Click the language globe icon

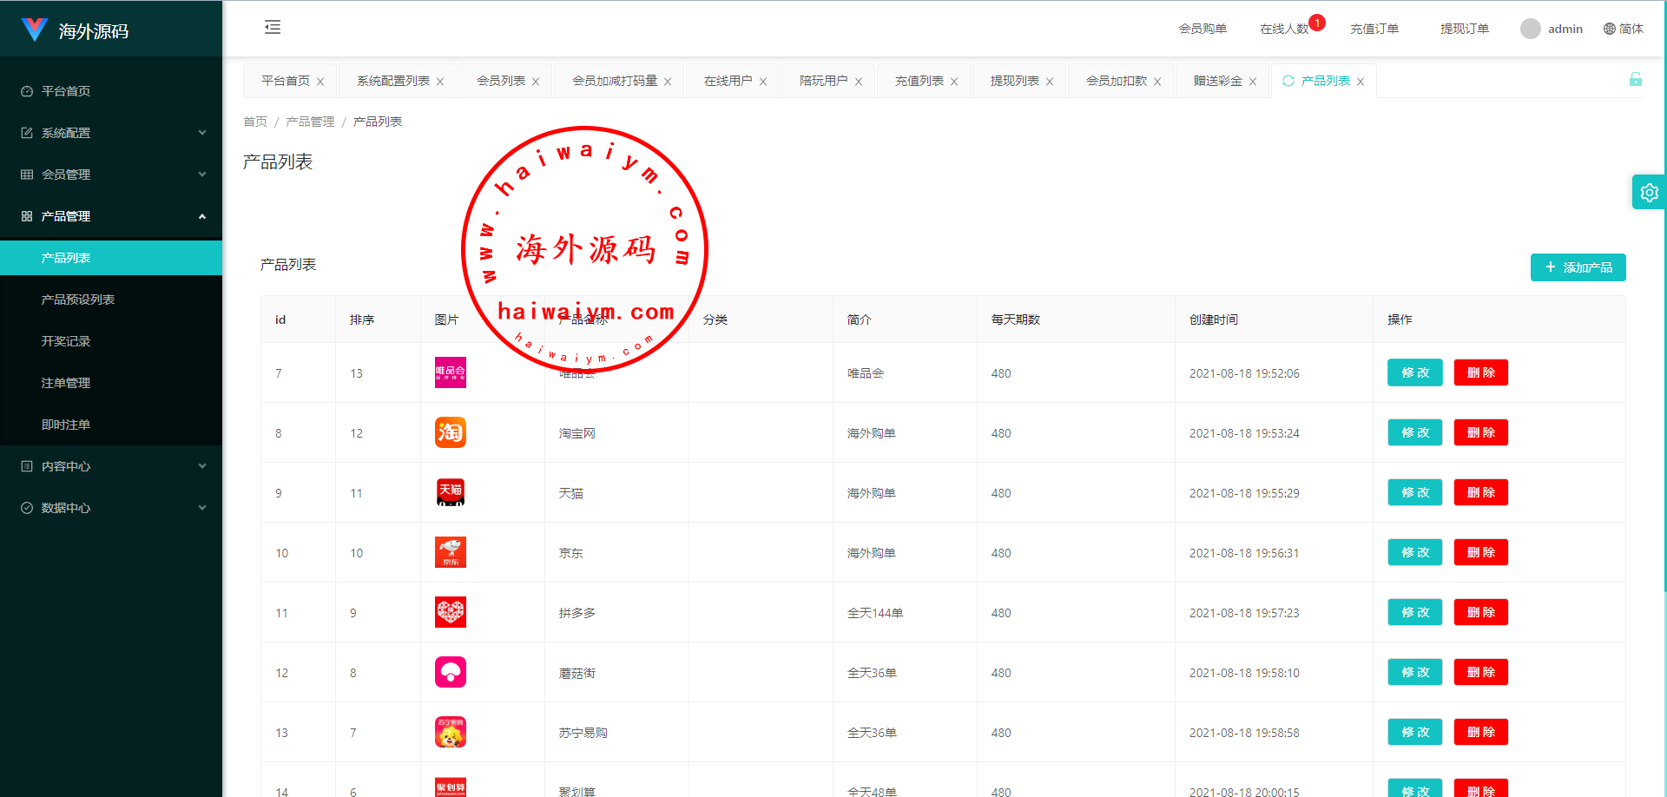click(x=1609, y=29)
